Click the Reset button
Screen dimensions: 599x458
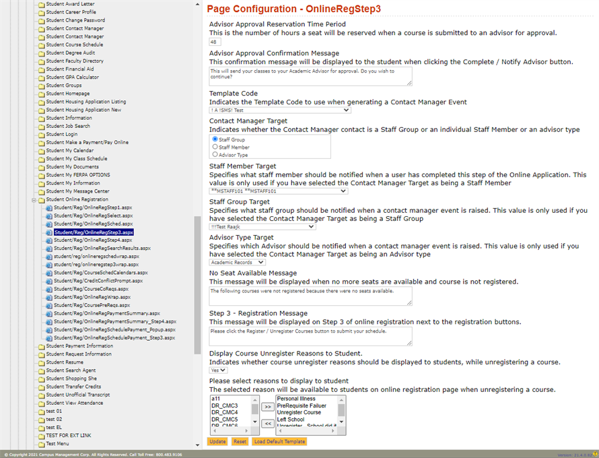point(241,442)
